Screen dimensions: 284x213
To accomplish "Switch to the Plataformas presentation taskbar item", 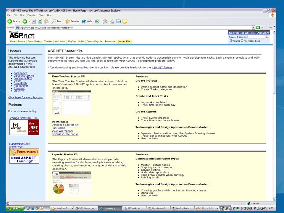I will coord(158,208).
